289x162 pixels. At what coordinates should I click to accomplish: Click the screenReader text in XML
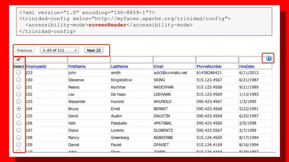pyautogui.click(x=107, y=25)
